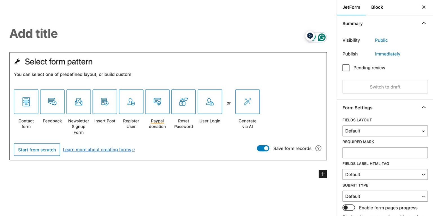Toggle the Save form records switch
The width and height of the screenshot is (433, 216).
[263, 148]
